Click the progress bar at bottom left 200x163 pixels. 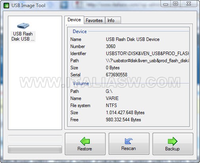tap(35, 149)
